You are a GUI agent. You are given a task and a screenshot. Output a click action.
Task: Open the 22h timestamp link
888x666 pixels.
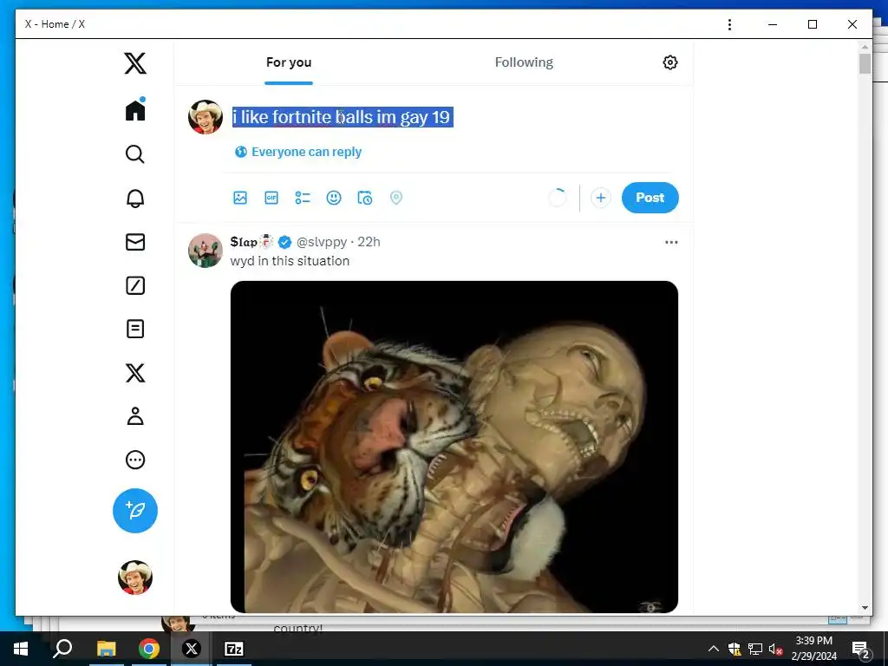pos(369,242)
